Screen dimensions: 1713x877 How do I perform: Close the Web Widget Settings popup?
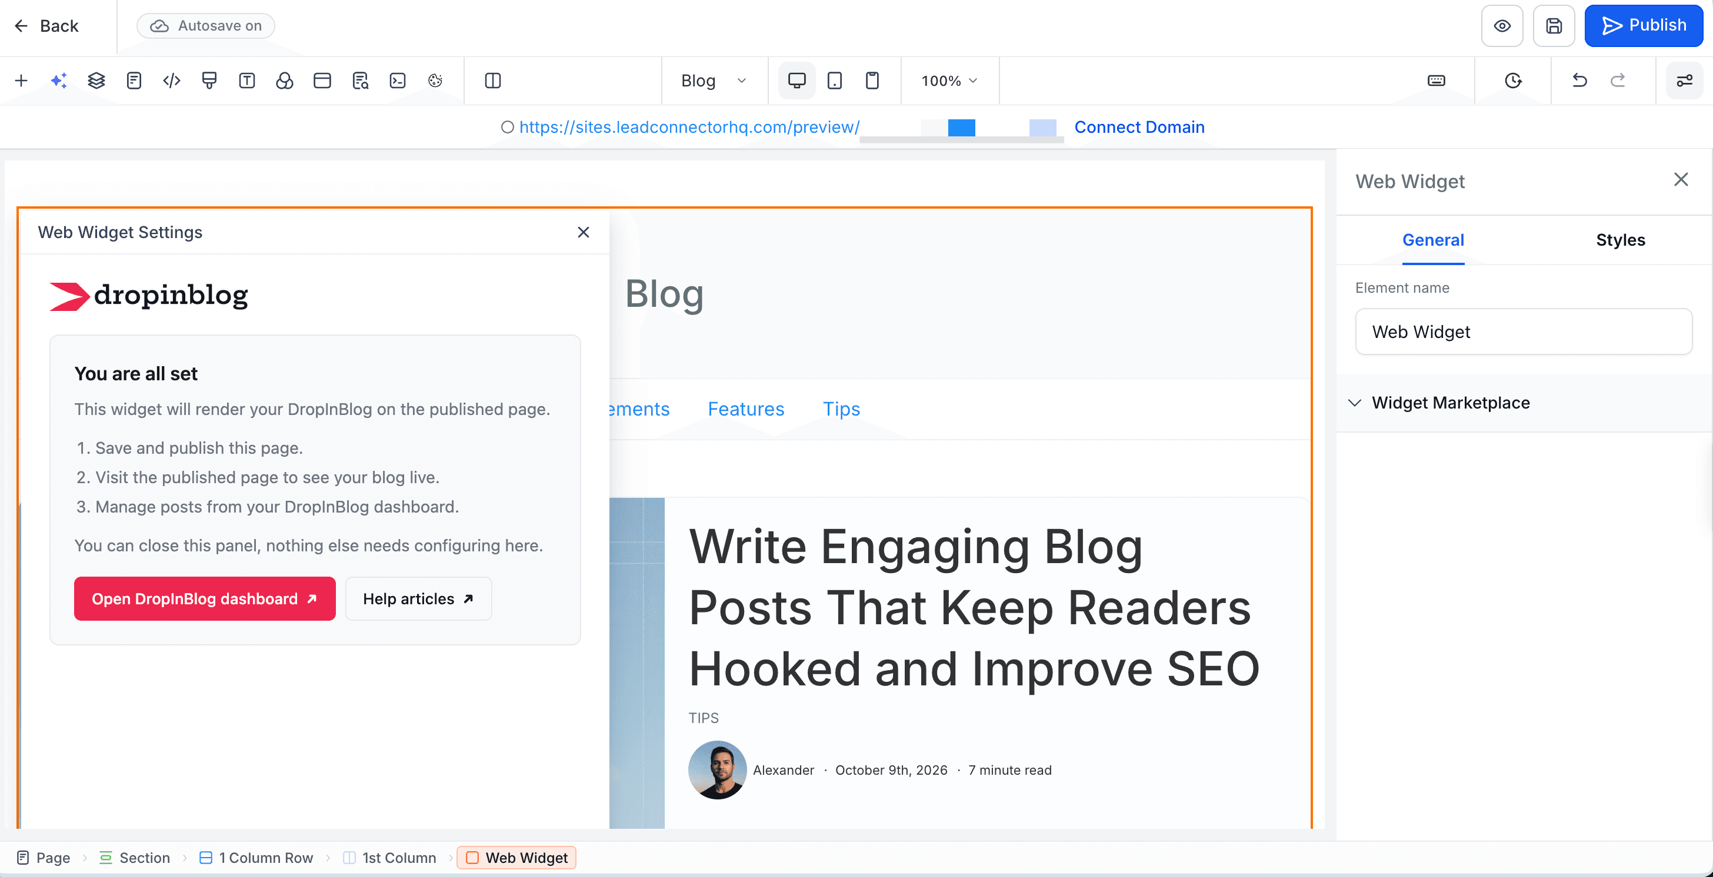coord(583,232)
